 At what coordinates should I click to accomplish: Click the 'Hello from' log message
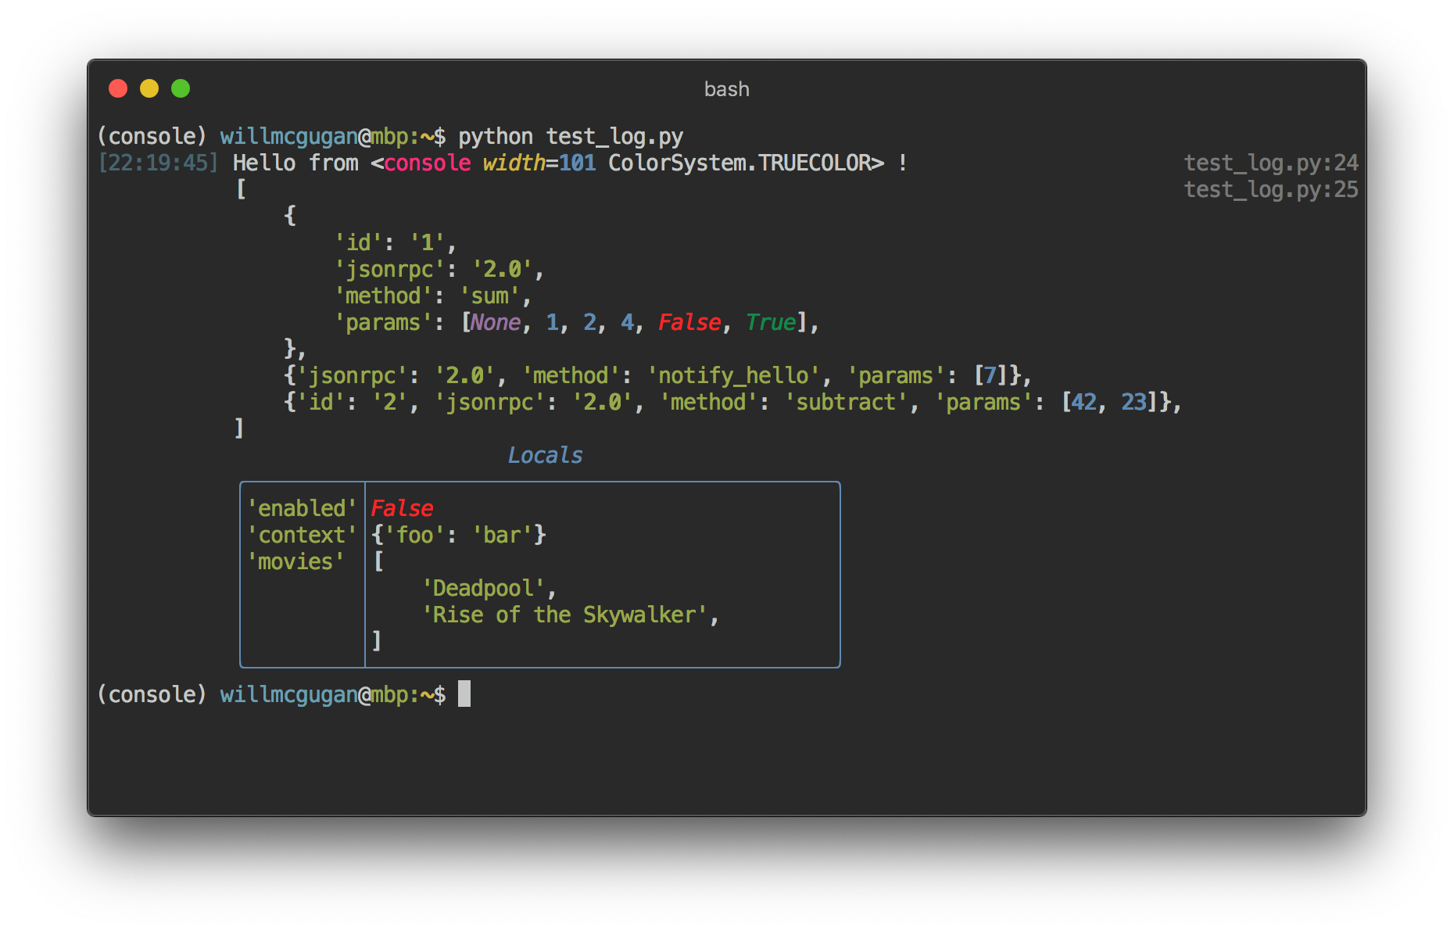295,163
